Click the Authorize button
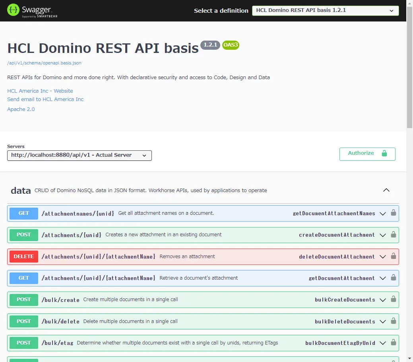The image size is (413, 362). (x=361, y=153)
